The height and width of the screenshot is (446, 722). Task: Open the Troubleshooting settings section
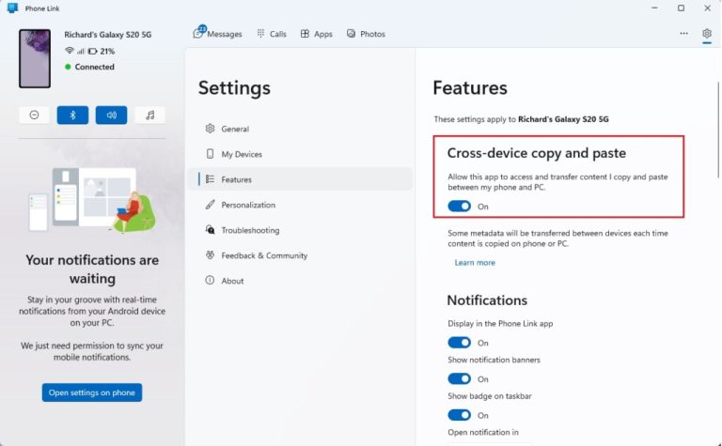coord(300,230)
